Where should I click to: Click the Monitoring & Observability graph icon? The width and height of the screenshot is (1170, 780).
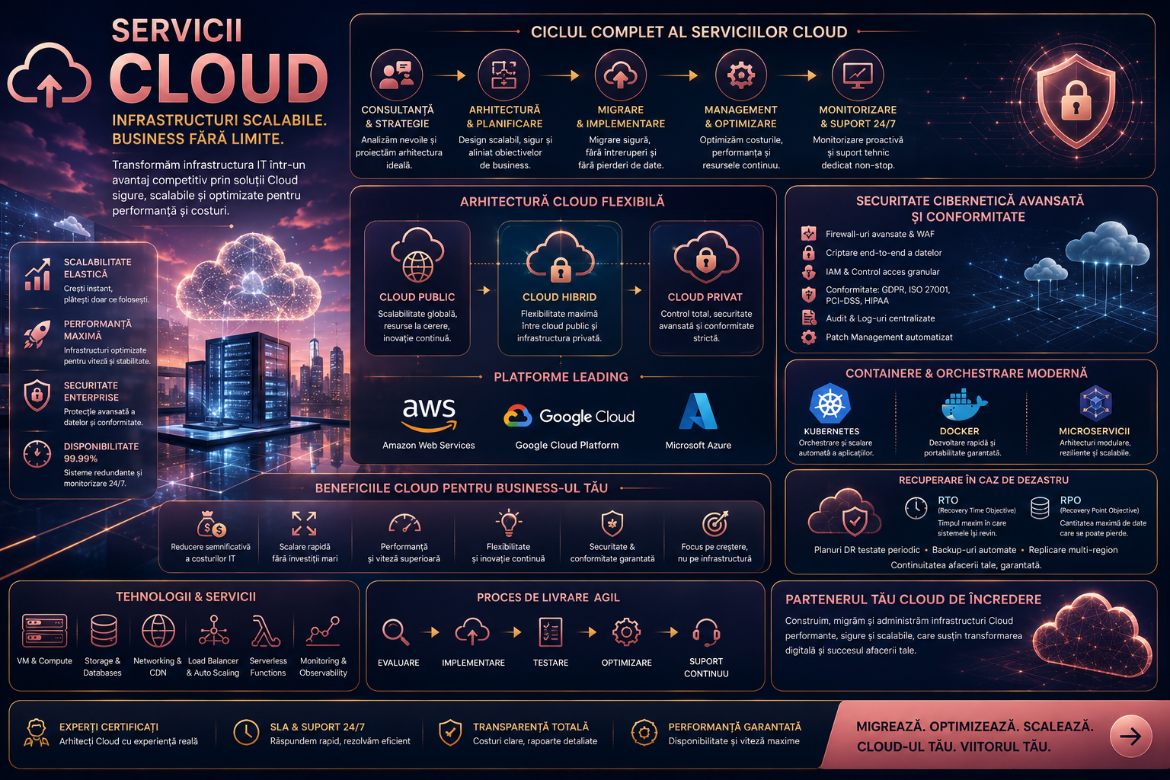323,631
